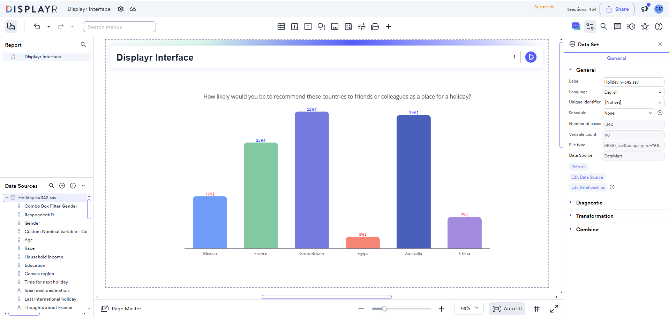The height and width of the screenshot is (318, 669).
Task: Open the data stack toolbar icon
Action: coord(375,26)
